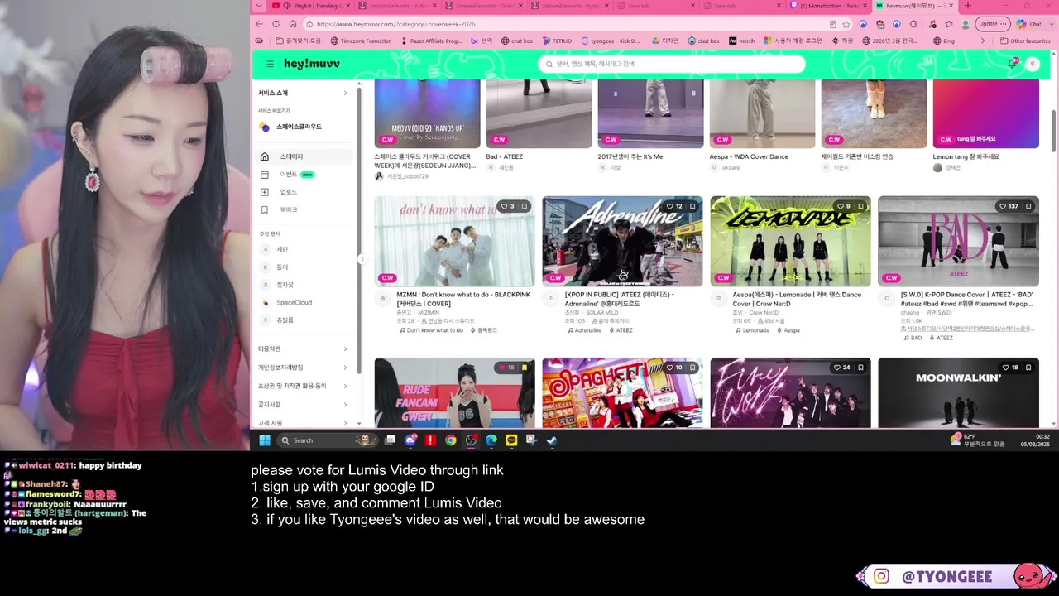Image resolution: width=1059 pixels, height=596 pixels.
Task: Like the Aespa Lemonade cover video
Action: 842,206
